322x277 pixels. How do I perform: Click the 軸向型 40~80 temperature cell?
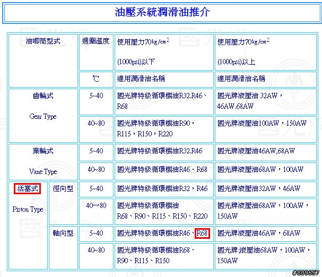pos(96,256)
